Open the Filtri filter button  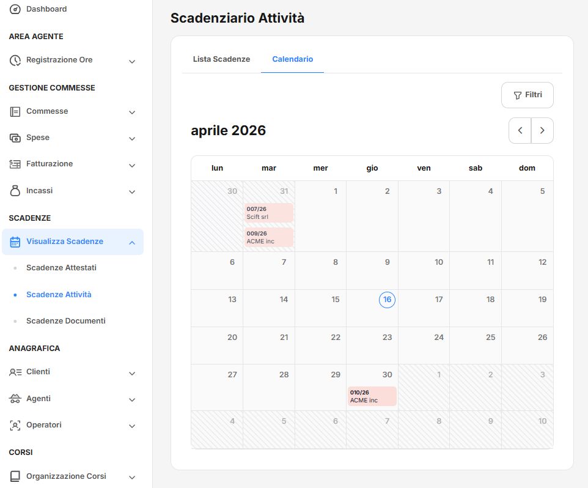(x=527, y=95)
